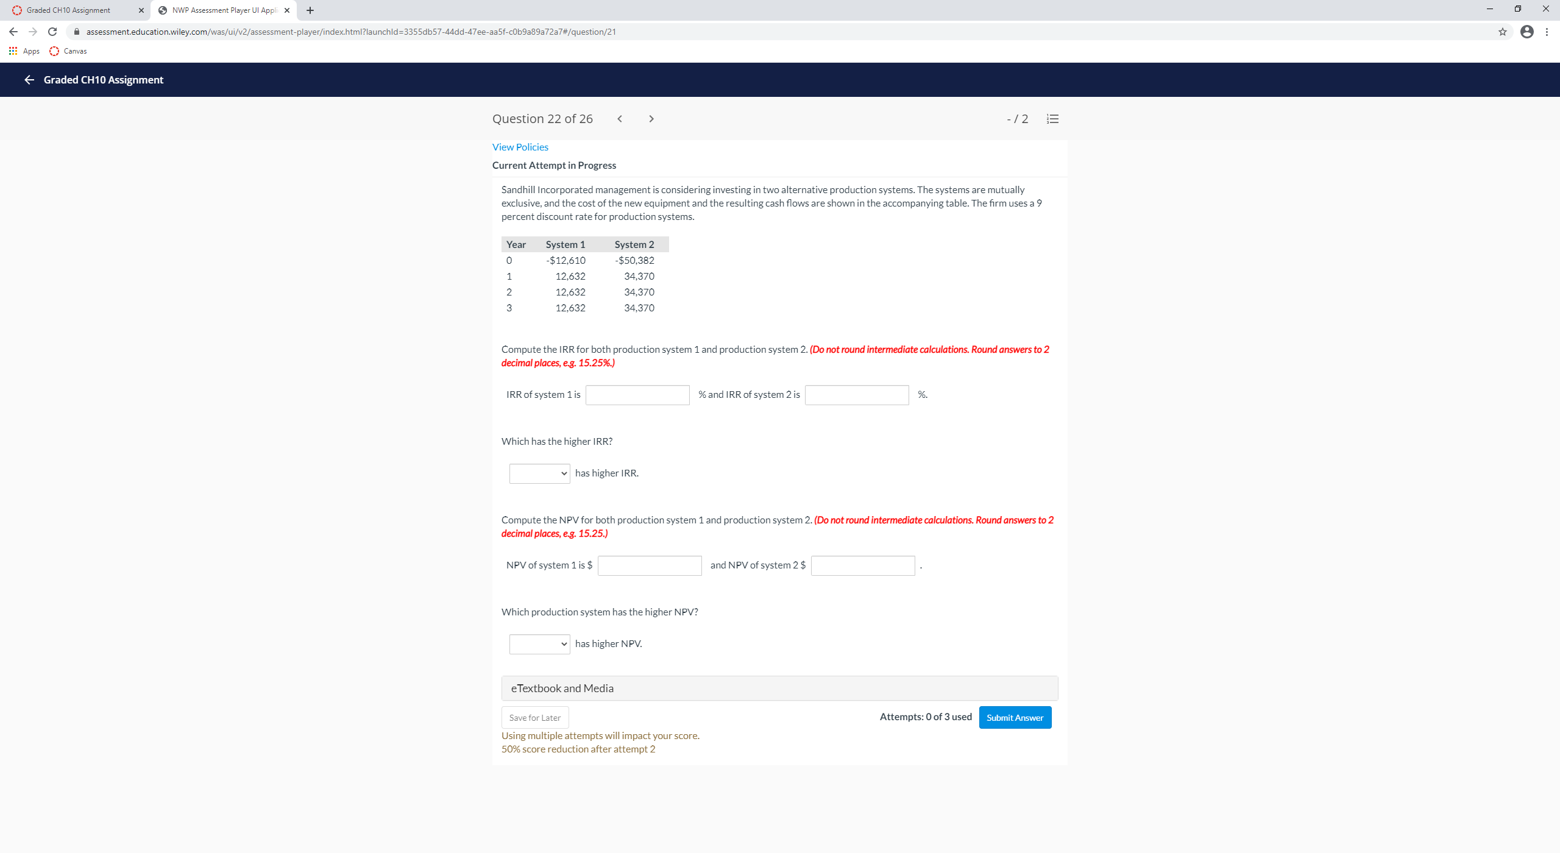This screenshot has height=853, width=1560.
Task: Go to the next question chevron
Action: point(651,119)
